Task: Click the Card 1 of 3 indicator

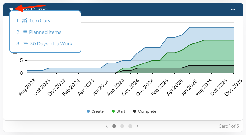Action: point(229,126)
